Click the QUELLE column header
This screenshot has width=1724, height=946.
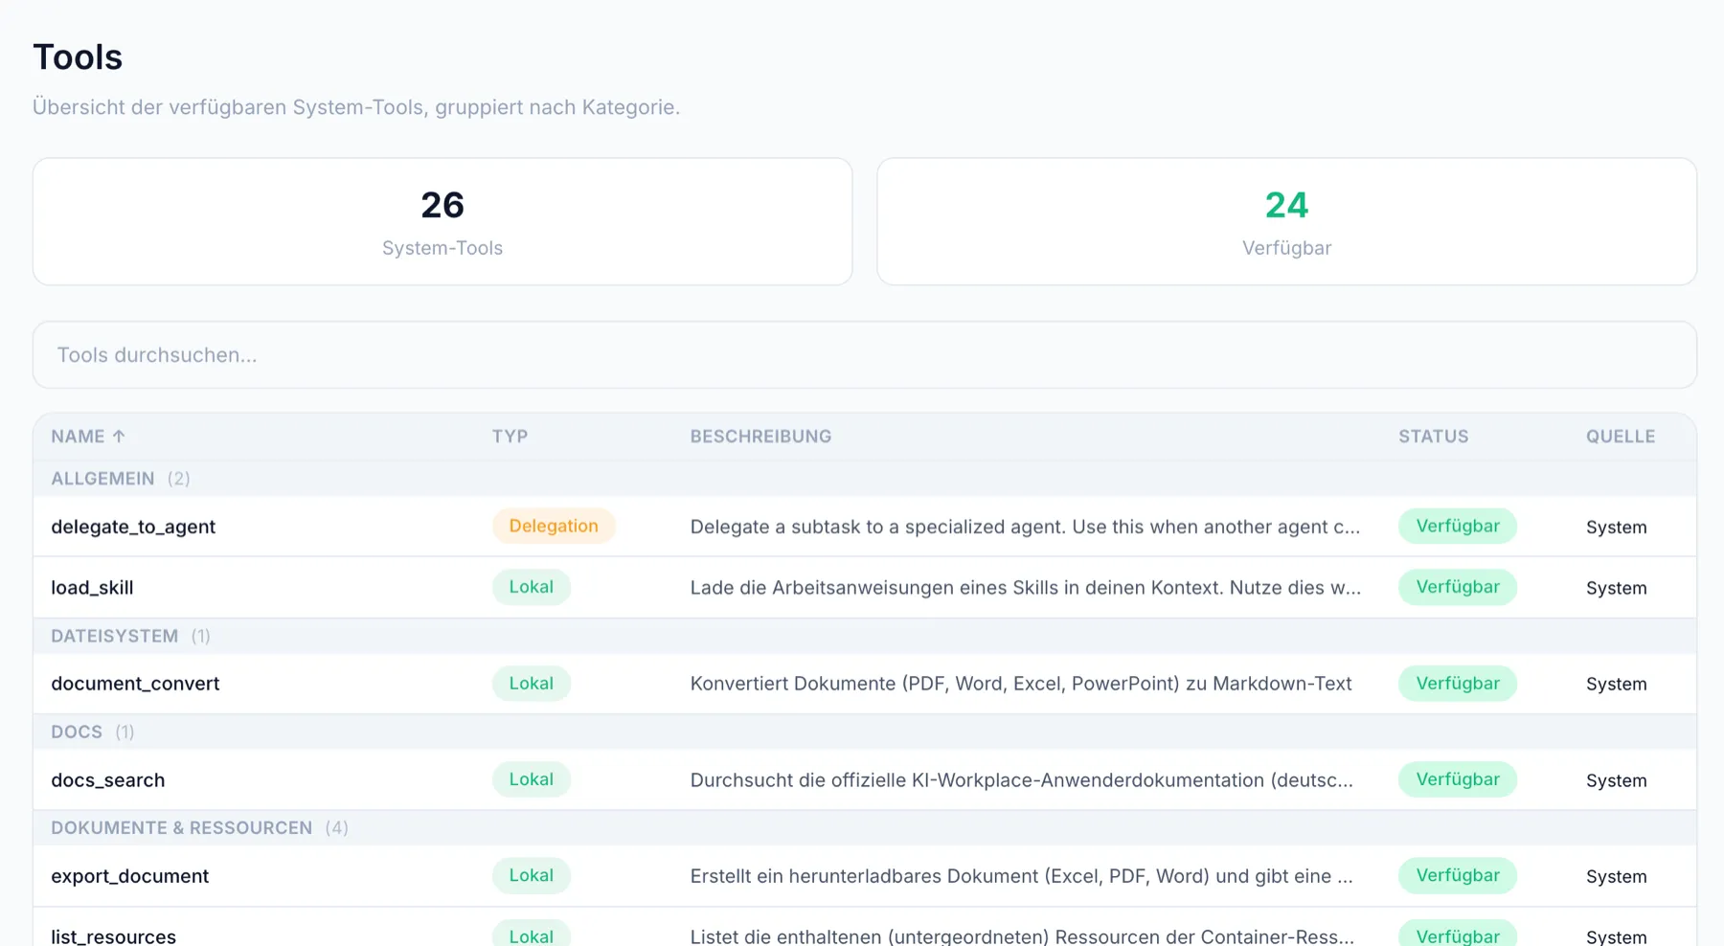point(1621,437)
